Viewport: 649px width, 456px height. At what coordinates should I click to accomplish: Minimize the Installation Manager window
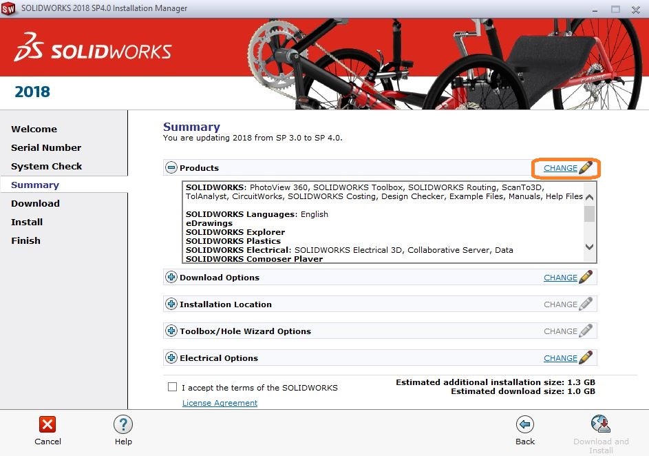[x=595, y=10]
